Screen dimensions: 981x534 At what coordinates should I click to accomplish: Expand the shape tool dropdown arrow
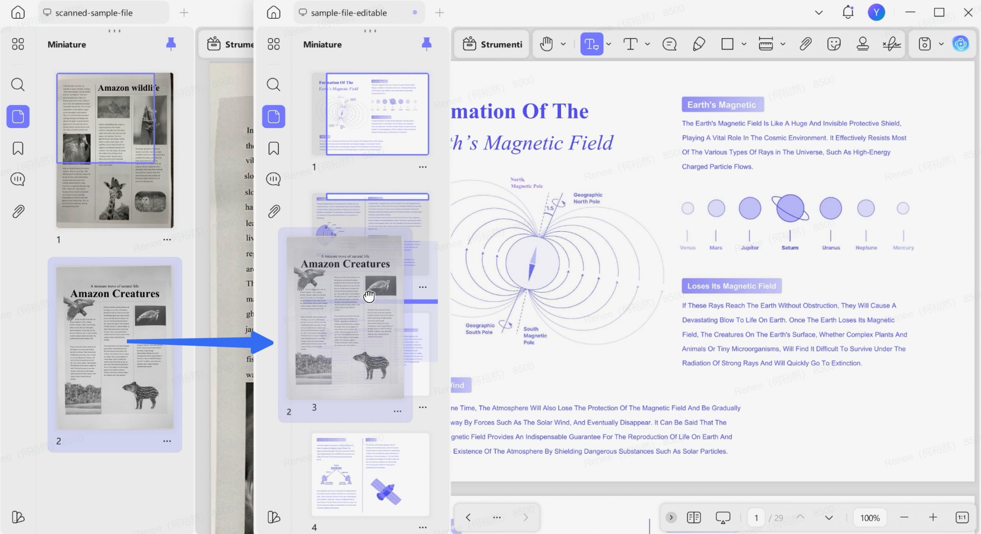[x=744, y=44]
